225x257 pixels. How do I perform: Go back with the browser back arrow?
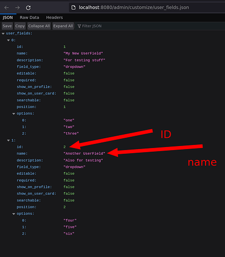pyautogui.click(x=7, y=8)
